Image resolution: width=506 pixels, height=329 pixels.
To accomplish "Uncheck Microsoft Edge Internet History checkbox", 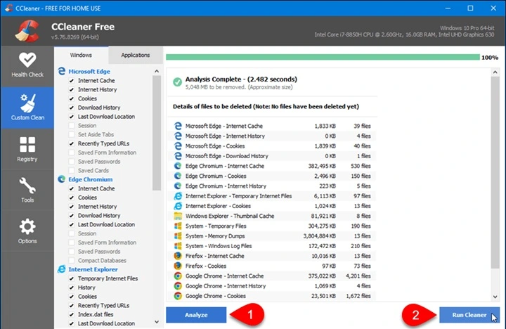I will click(72, 90).
